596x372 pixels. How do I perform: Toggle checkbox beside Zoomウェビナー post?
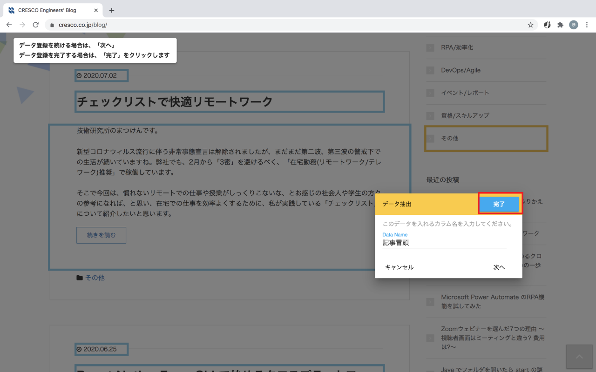[430, 338]
